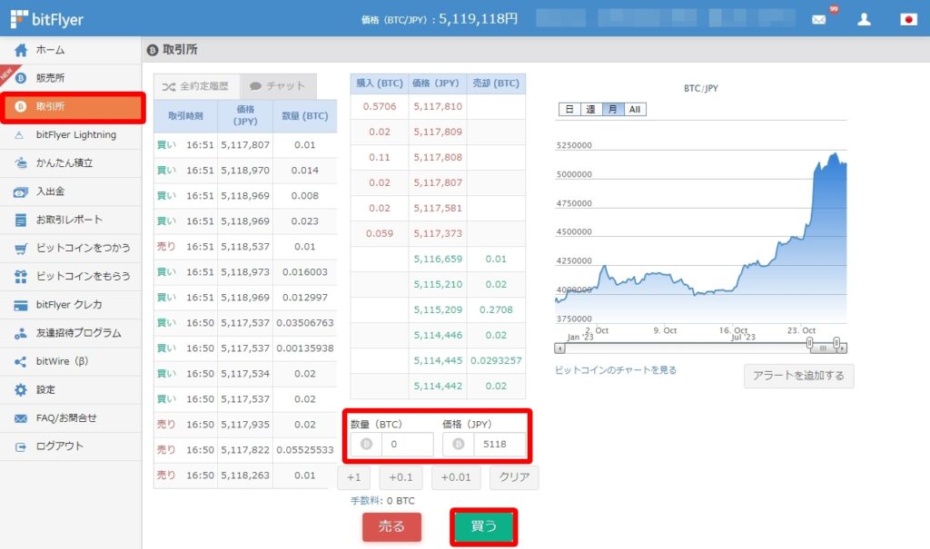Select 取引所 in the sidebar
Image resolution: width=930 pixels, height=549 pixels.
click(x=73, y=107)
